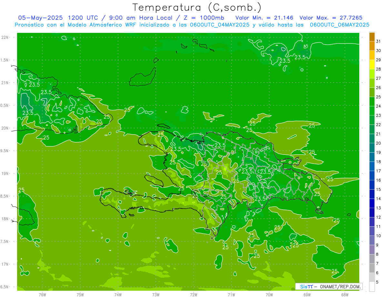Click the '73W' longitude axis label
This screenshot has width=387, height=299.
coord(156,295)
